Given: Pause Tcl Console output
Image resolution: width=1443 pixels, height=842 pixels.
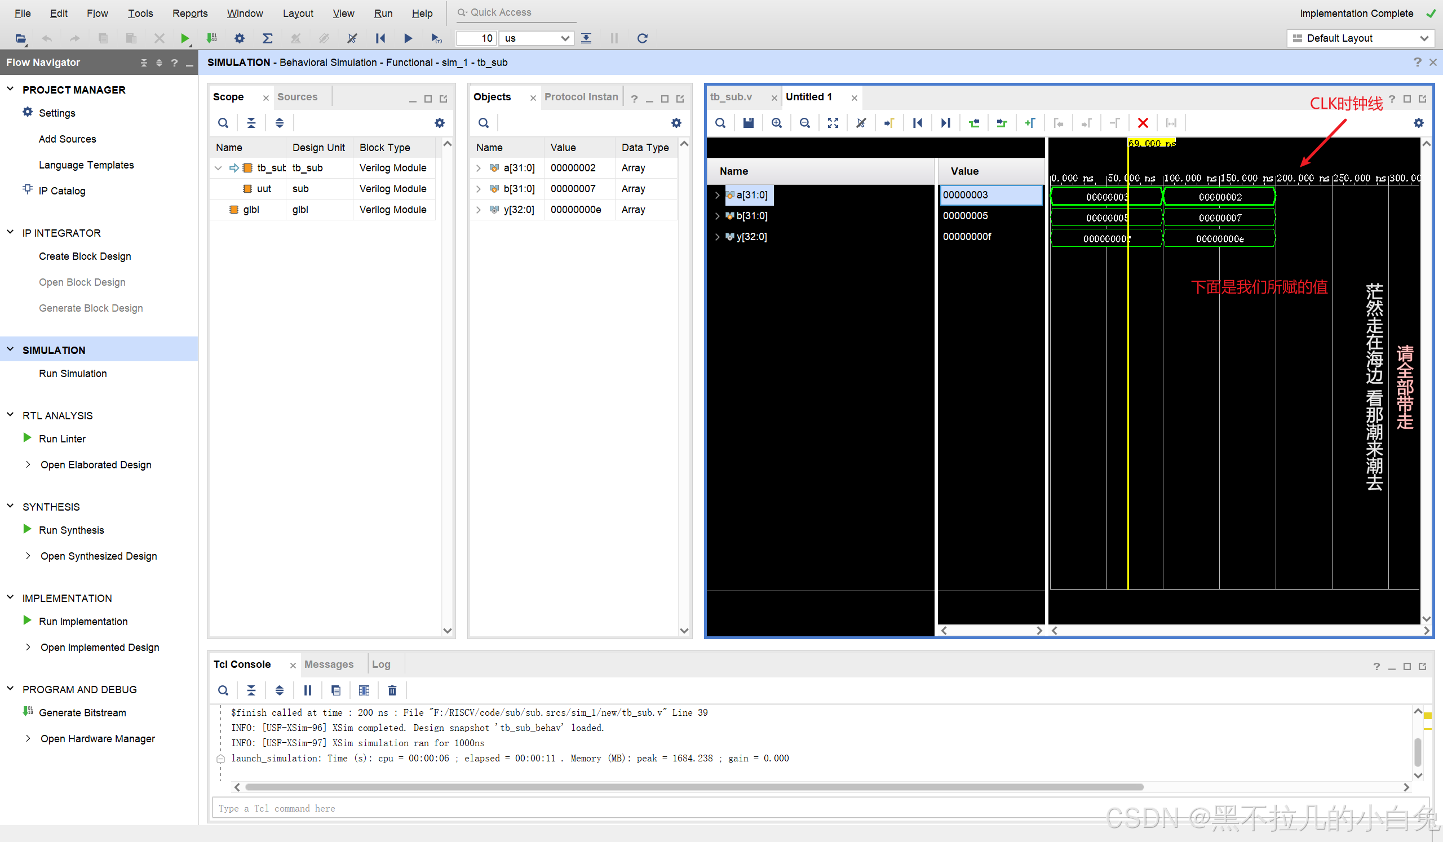Looking at the screenshot, I should (308, 690).
